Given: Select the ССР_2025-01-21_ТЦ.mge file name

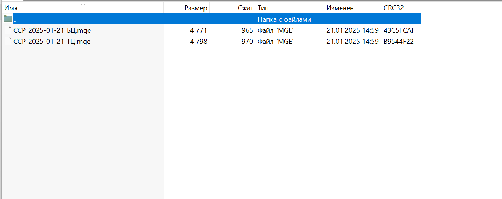Looking at the screenshot, I should point(52,42).
